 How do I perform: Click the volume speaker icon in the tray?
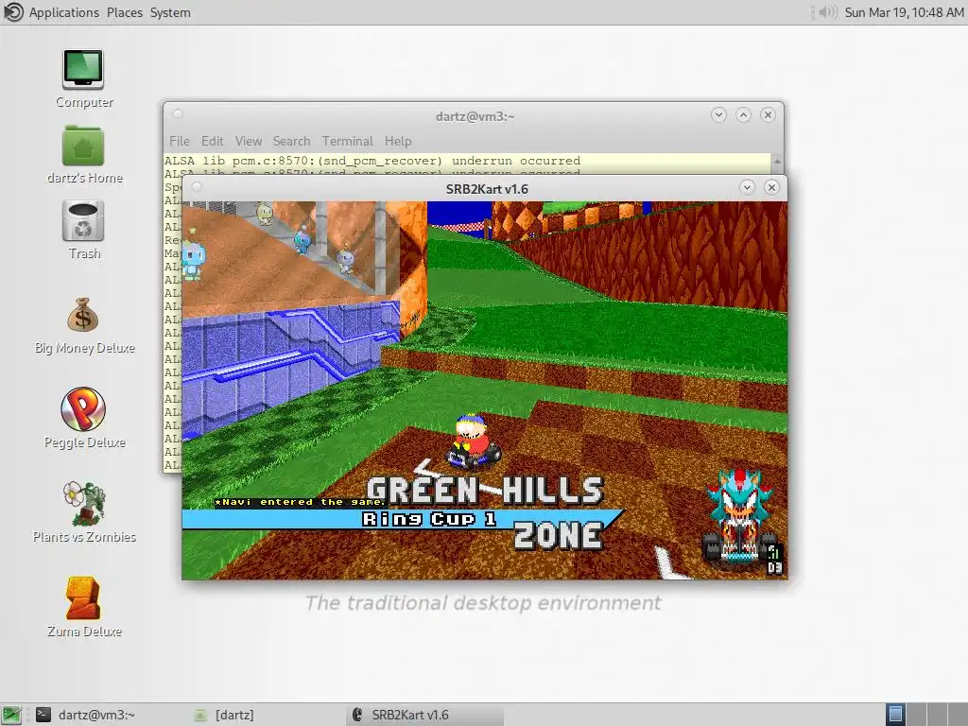click(x=827, y=12)
